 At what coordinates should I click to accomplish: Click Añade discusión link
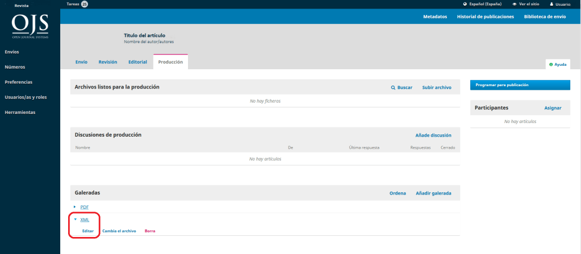point(433,135)
